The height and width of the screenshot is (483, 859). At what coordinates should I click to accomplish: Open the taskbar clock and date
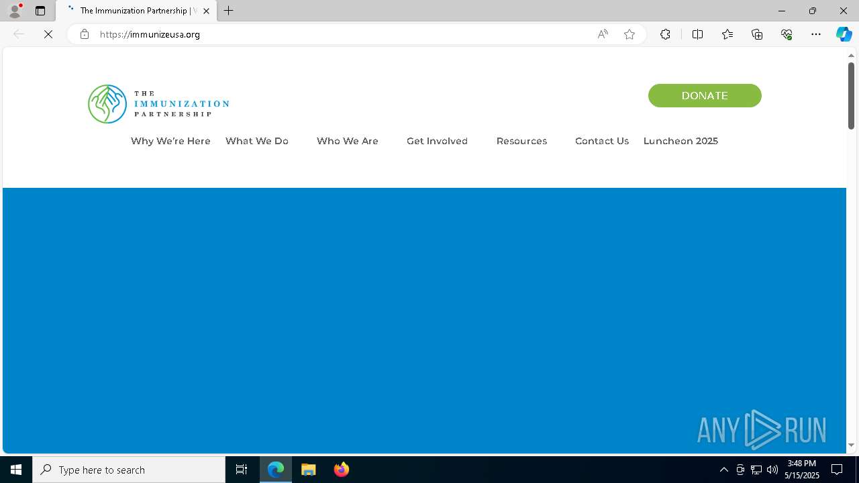click(802, 470)
